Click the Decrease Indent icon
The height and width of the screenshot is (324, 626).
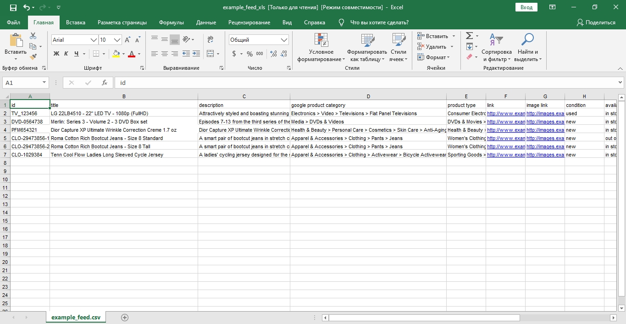pos(186,54)
